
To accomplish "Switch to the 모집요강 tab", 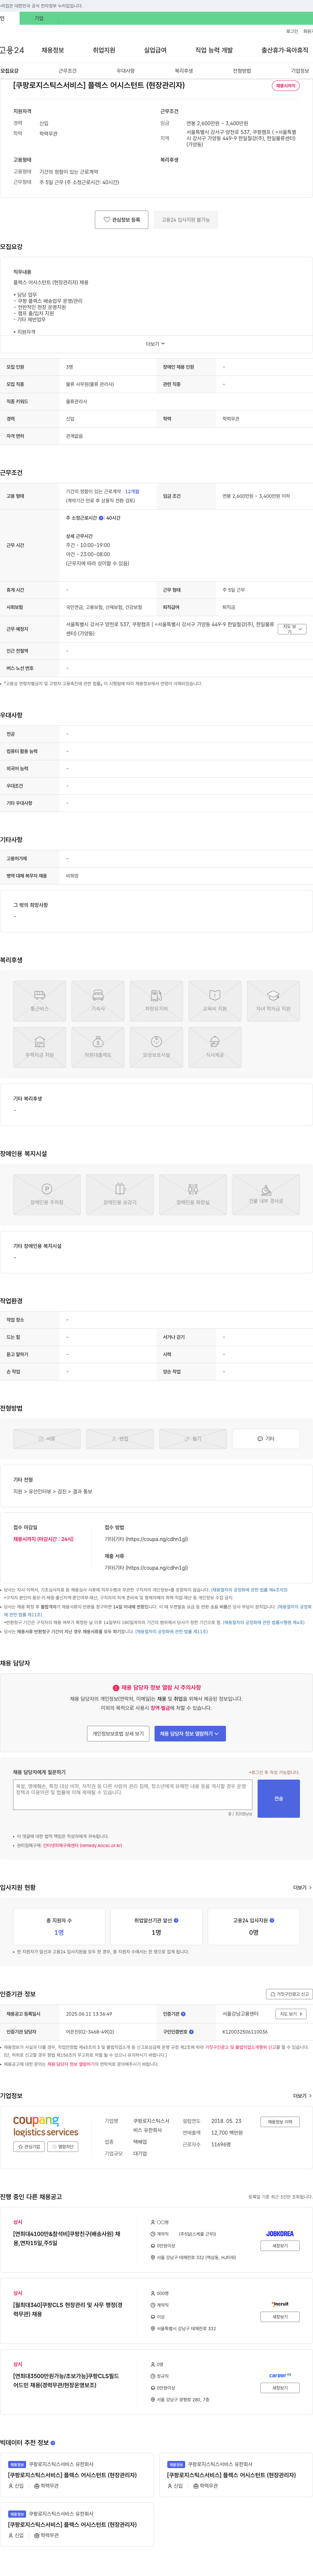I will tap(9, 71).
